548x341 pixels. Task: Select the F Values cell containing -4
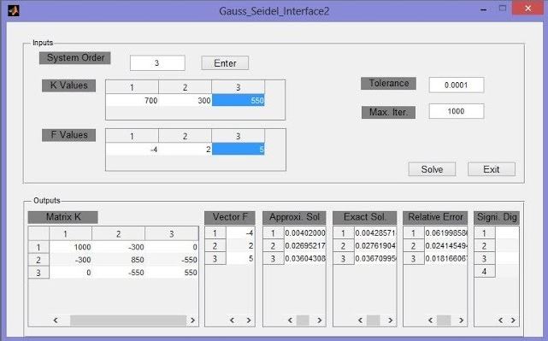coord(133,150)
